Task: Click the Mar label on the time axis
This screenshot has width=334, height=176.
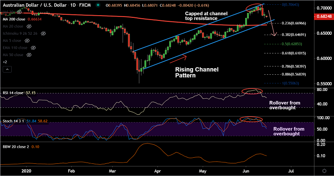Action: (x=112, y=171)
